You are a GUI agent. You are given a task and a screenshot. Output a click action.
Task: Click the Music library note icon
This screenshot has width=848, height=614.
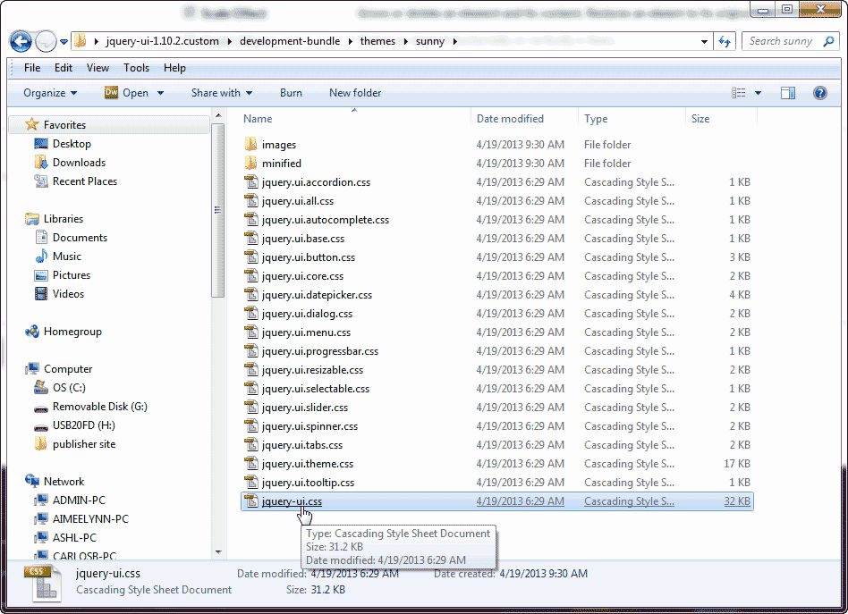click(x=41, y=257)
